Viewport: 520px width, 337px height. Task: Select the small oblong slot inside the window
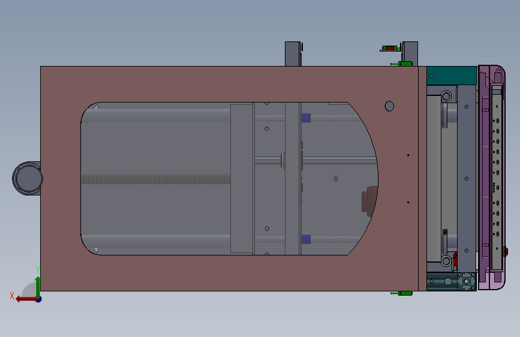336,179
